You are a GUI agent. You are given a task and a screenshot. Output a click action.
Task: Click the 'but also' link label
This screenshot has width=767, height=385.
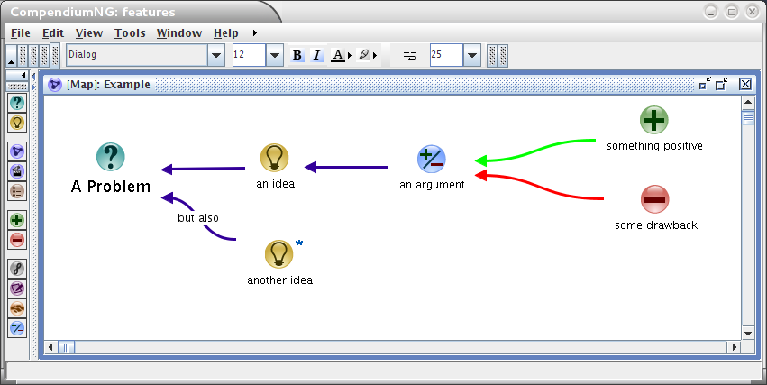click(198, 218)
